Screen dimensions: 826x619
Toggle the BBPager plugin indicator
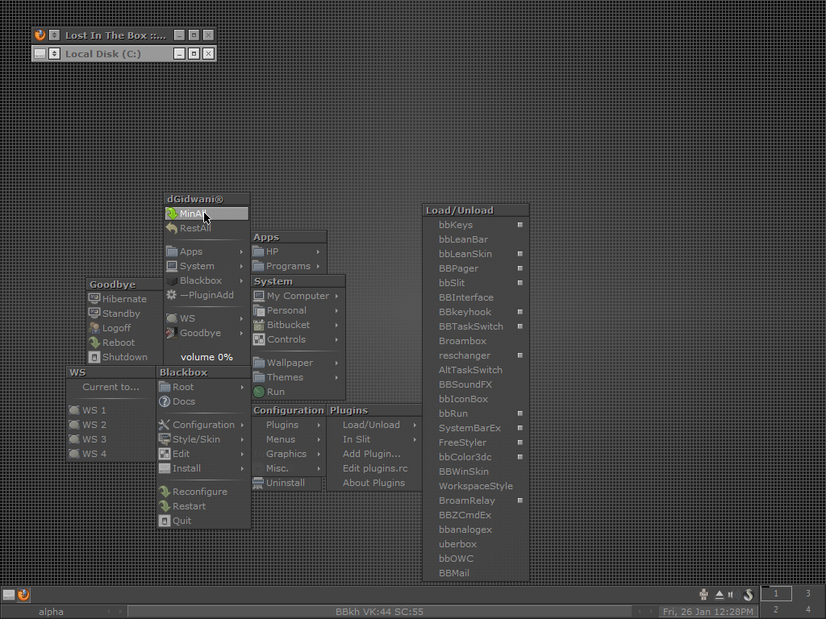pyautogui.click(x=520, y=268)
